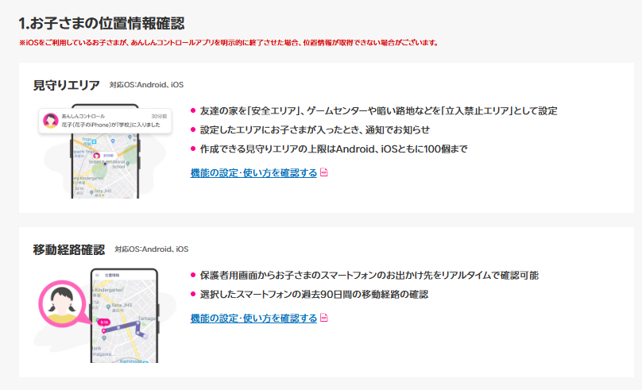The image size is (642, 390).
Task: Click the red iOS warning note
Action: 229,43
